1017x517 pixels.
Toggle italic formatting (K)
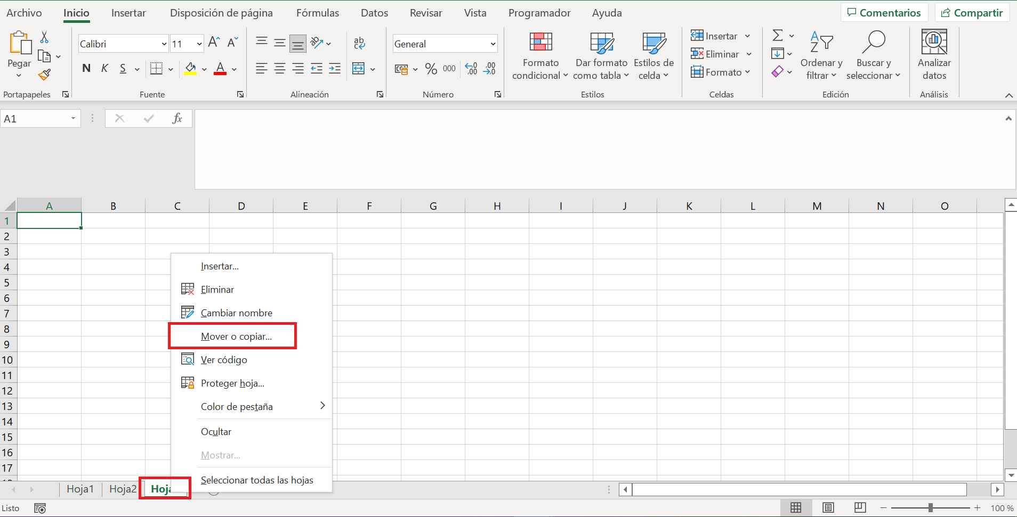pos(104,69)
